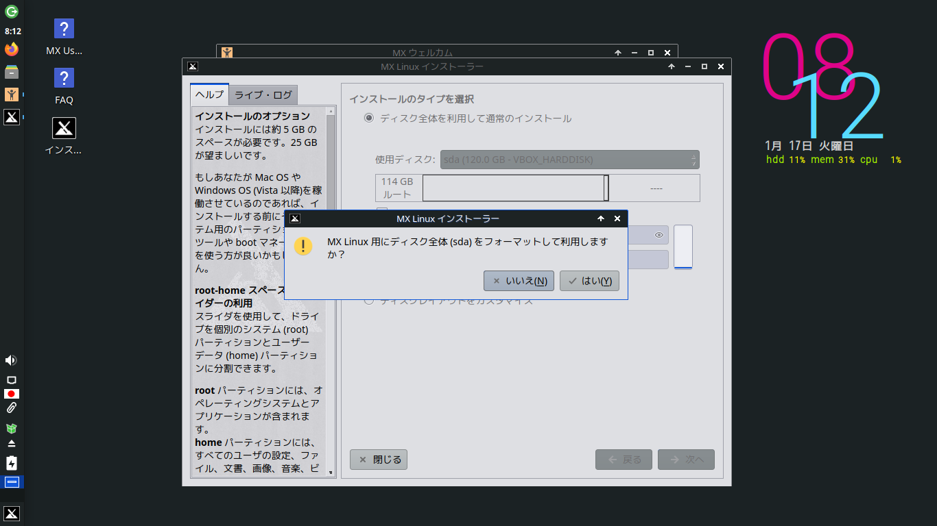Viewport: 937px width, 526px height.
Task: Click the help panel scroll down arrow
Action: pos(331,473)
